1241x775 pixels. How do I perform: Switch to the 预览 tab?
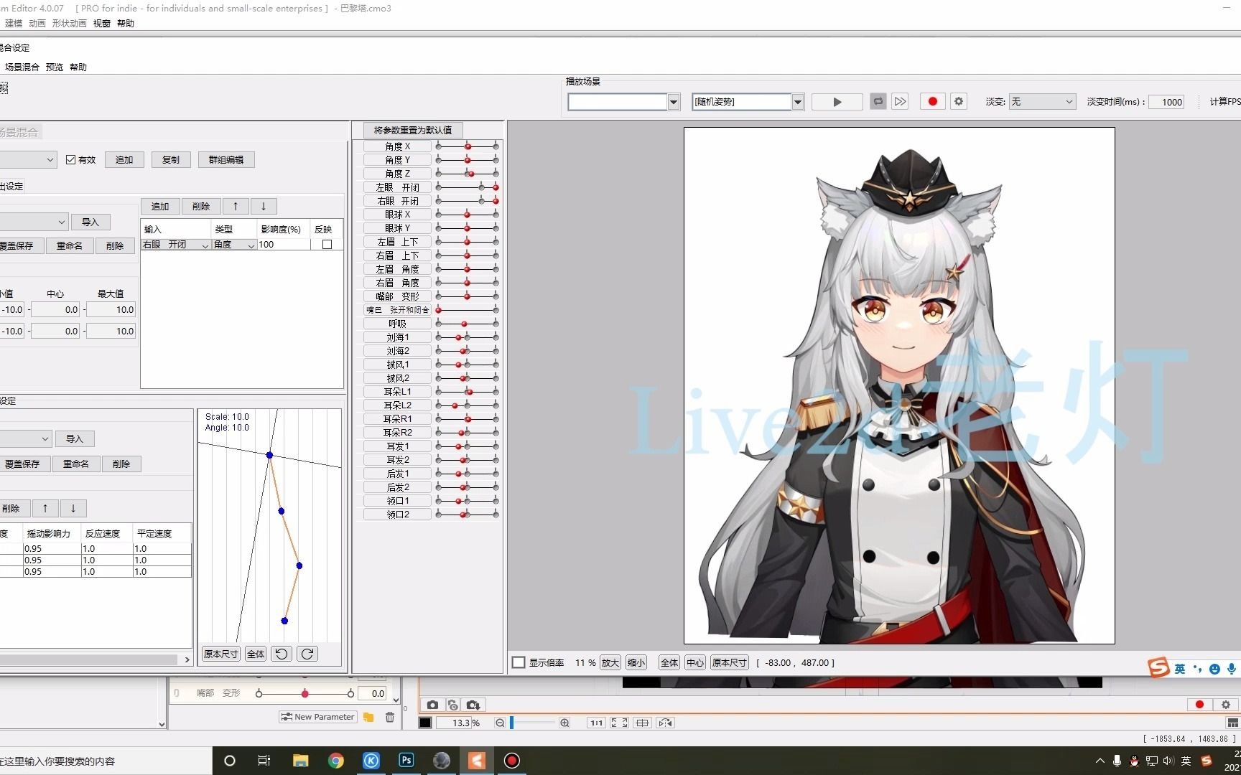point(54,66)
